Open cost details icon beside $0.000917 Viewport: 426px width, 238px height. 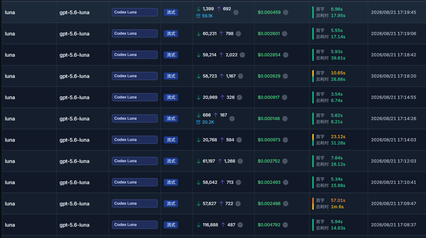(x=285, y=97)
